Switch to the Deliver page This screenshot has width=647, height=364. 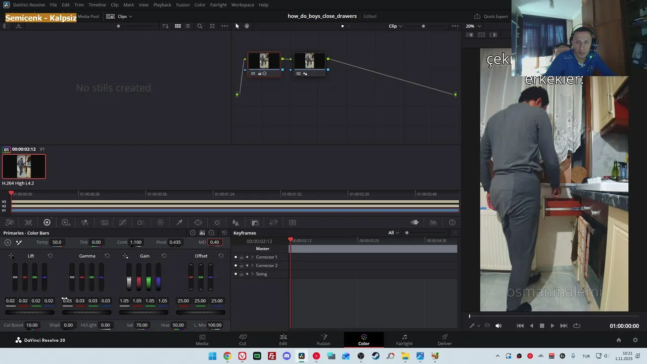coord(445,340)
